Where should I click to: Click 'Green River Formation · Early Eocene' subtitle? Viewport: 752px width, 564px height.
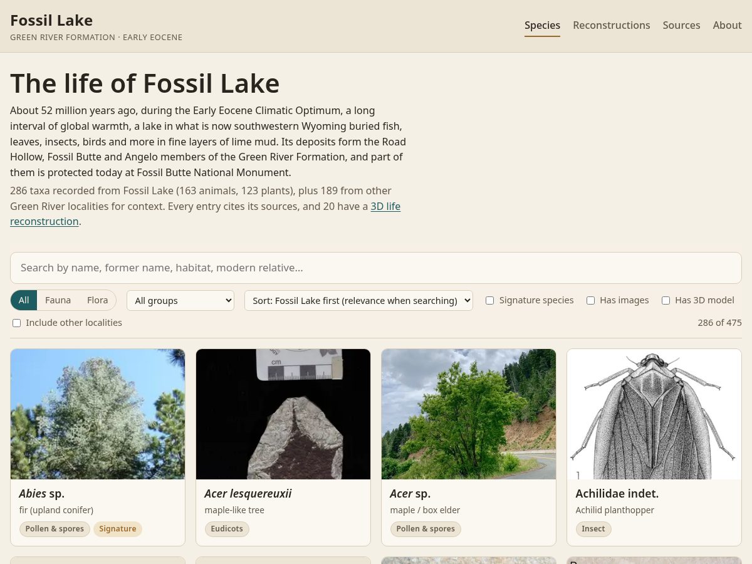[x=96, y=38]
